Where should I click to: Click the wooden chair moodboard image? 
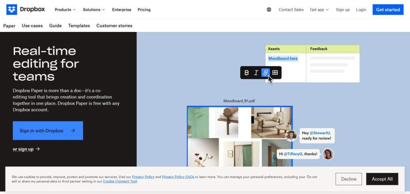tap(227, 123)
